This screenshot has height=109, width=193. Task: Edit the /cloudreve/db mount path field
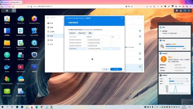coord(94,46)
